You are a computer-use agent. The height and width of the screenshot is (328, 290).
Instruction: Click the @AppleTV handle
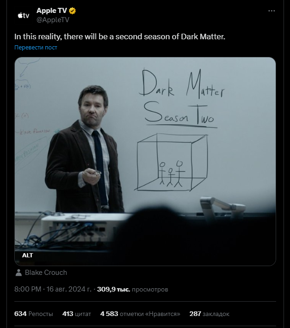53,20
